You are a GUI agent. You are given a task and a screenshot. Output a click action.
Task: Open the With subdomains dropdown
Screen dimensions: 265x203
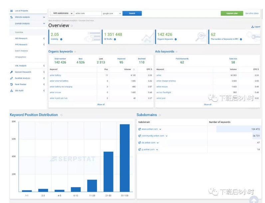pyautogui.click(x=62, y=13)
